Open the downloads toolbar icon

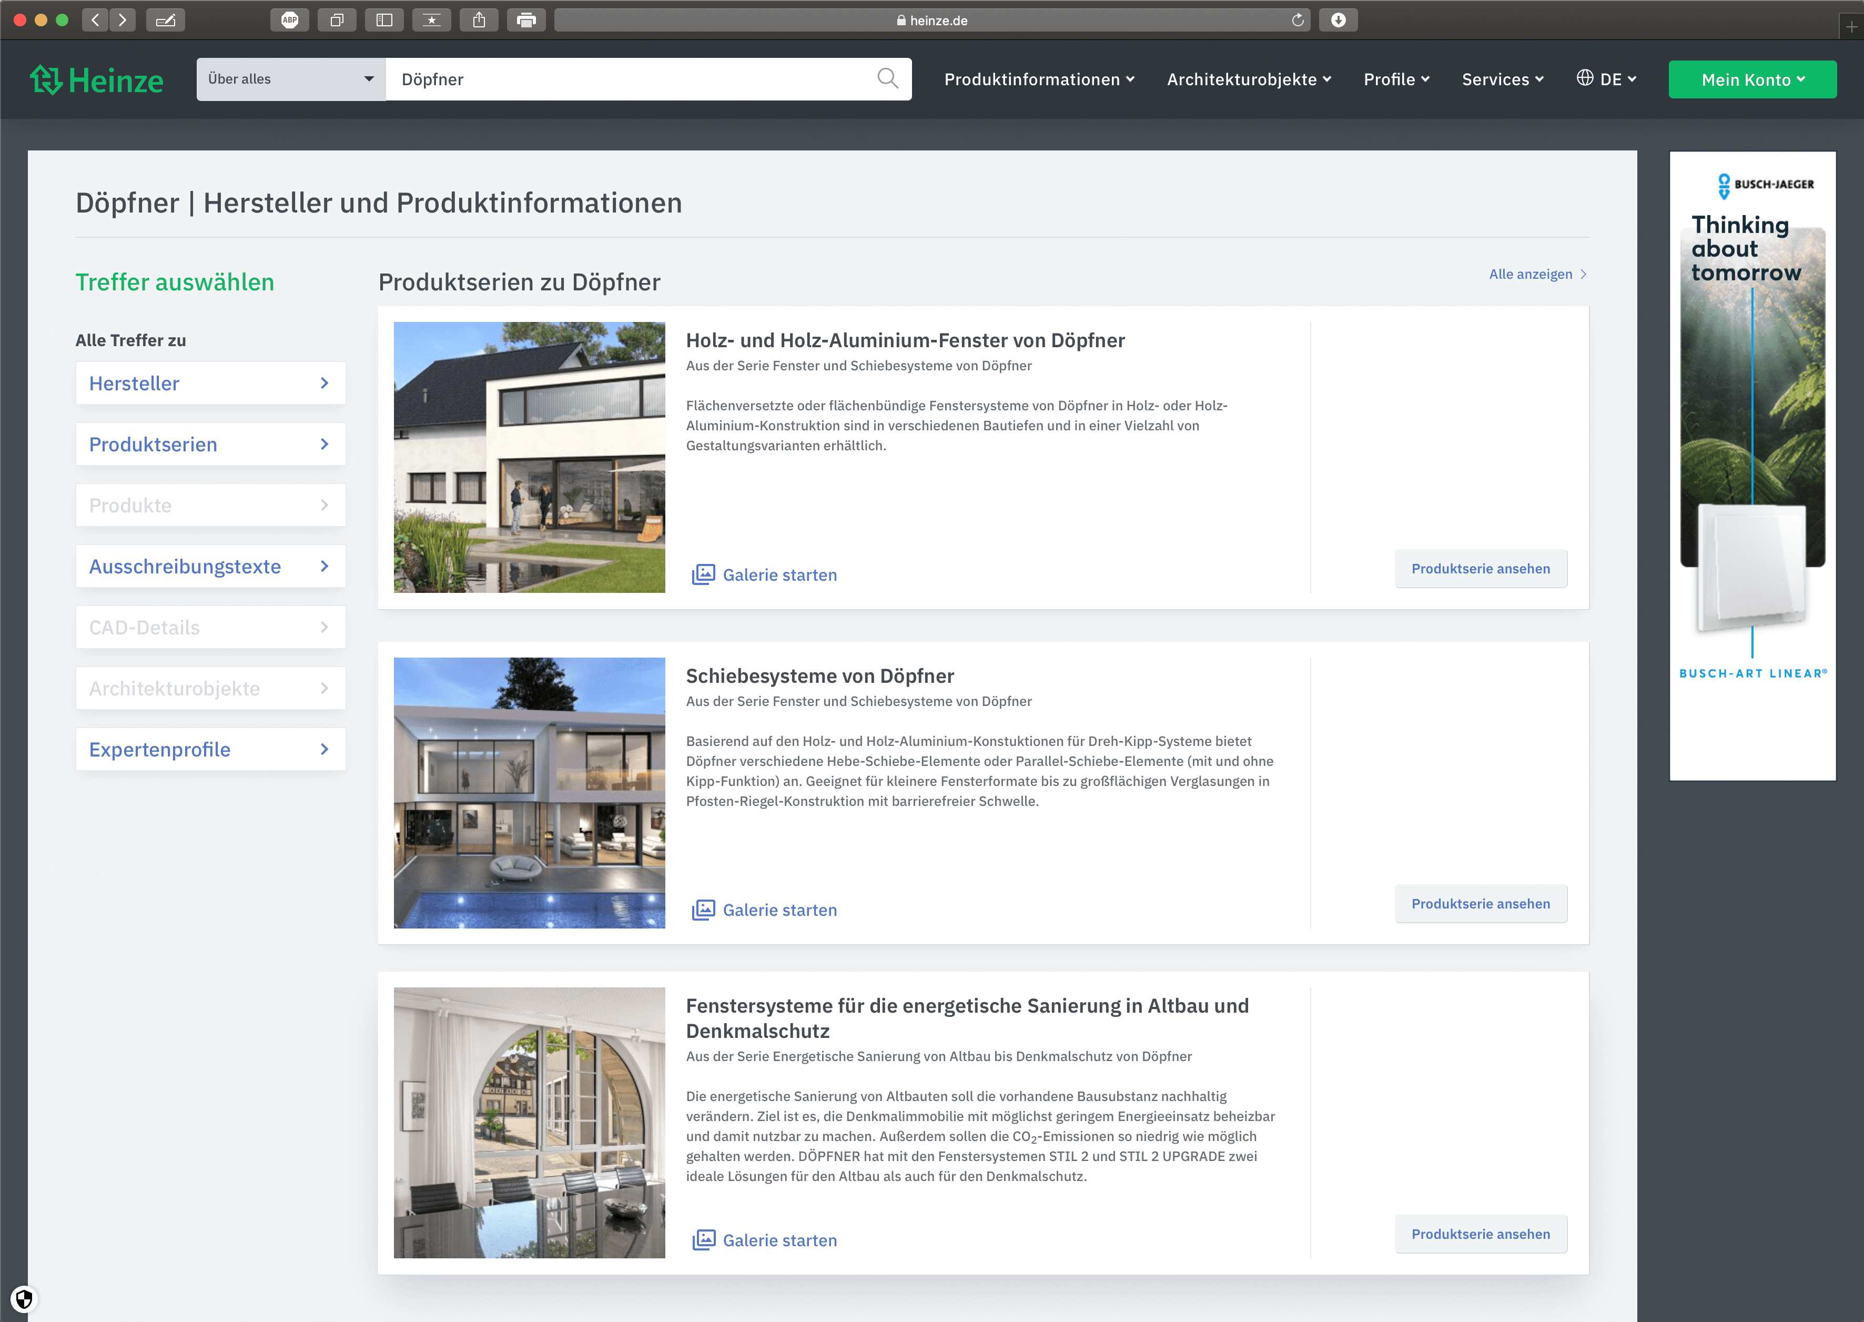click(1338, 21)
